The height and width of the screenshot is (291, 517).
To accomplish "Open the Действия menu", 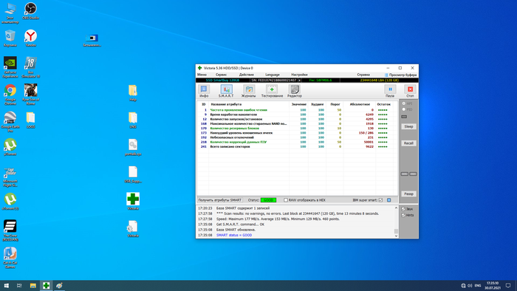I will [246, 75].
